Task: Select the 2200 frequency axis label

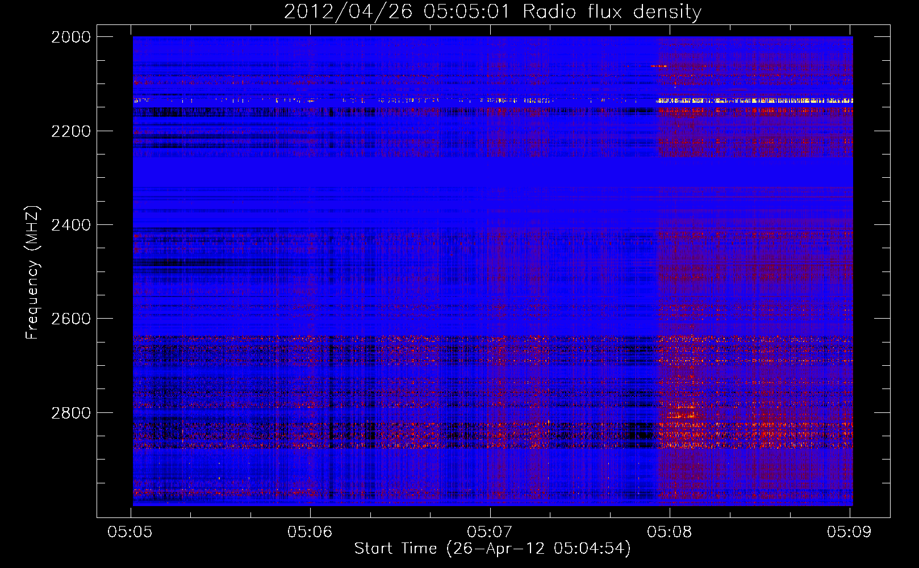Action: pos(71,131)
